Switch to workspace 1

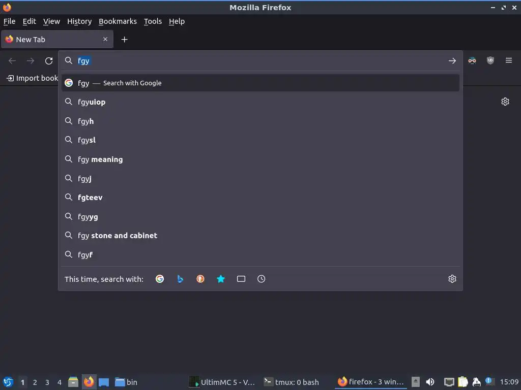pyautogui.click(x=22, y=382)
